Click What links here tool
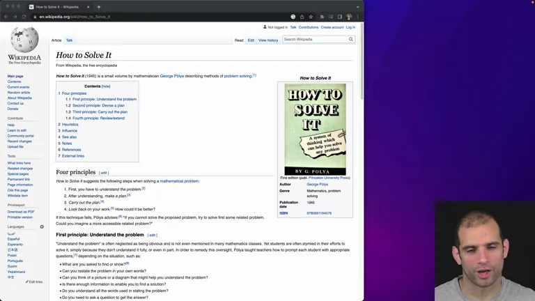The width and height of the screenshot is (535, 301). (x=19, y=163)
